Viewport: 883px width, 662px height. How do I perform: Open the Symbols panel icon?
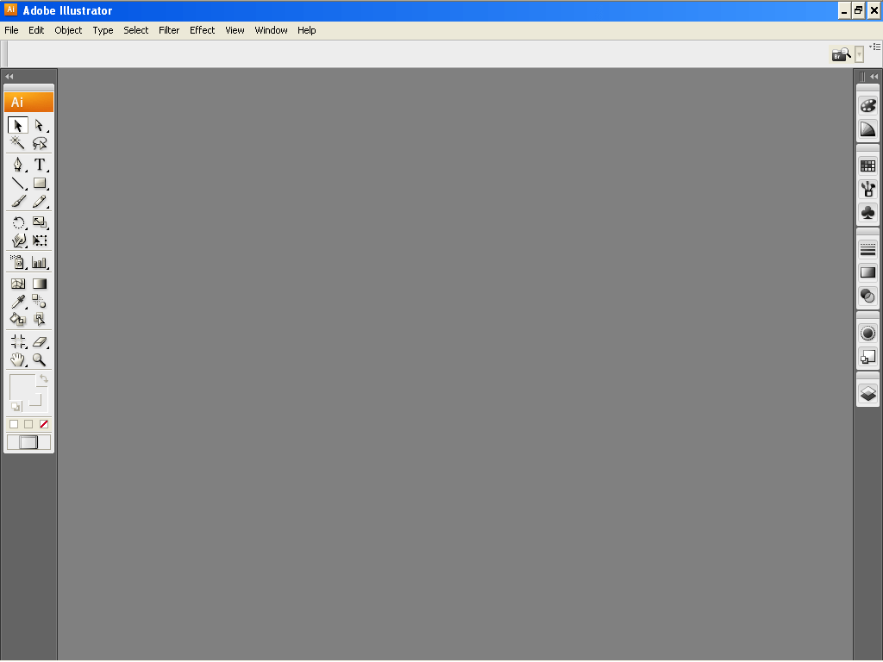[867, 212]
